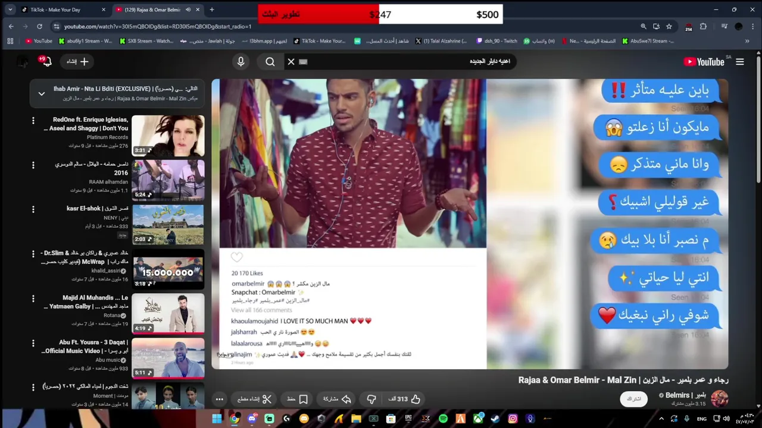Create a clip with scissors button
This screenshot has width=762, height=428.
click(255, 399)
